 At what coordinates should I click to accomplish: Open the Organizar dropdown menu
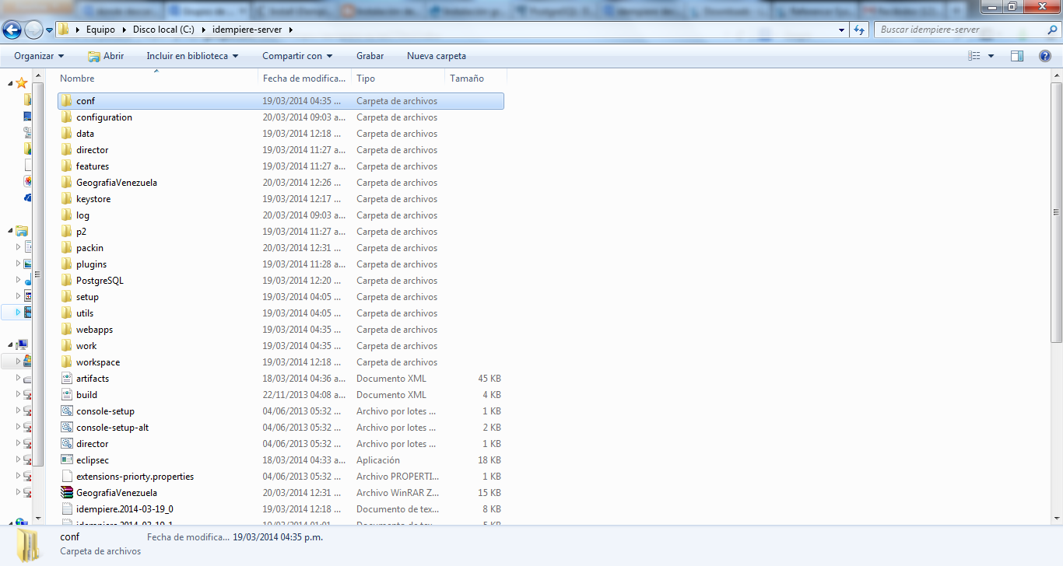pyautogui.click(x=39, y=56)
